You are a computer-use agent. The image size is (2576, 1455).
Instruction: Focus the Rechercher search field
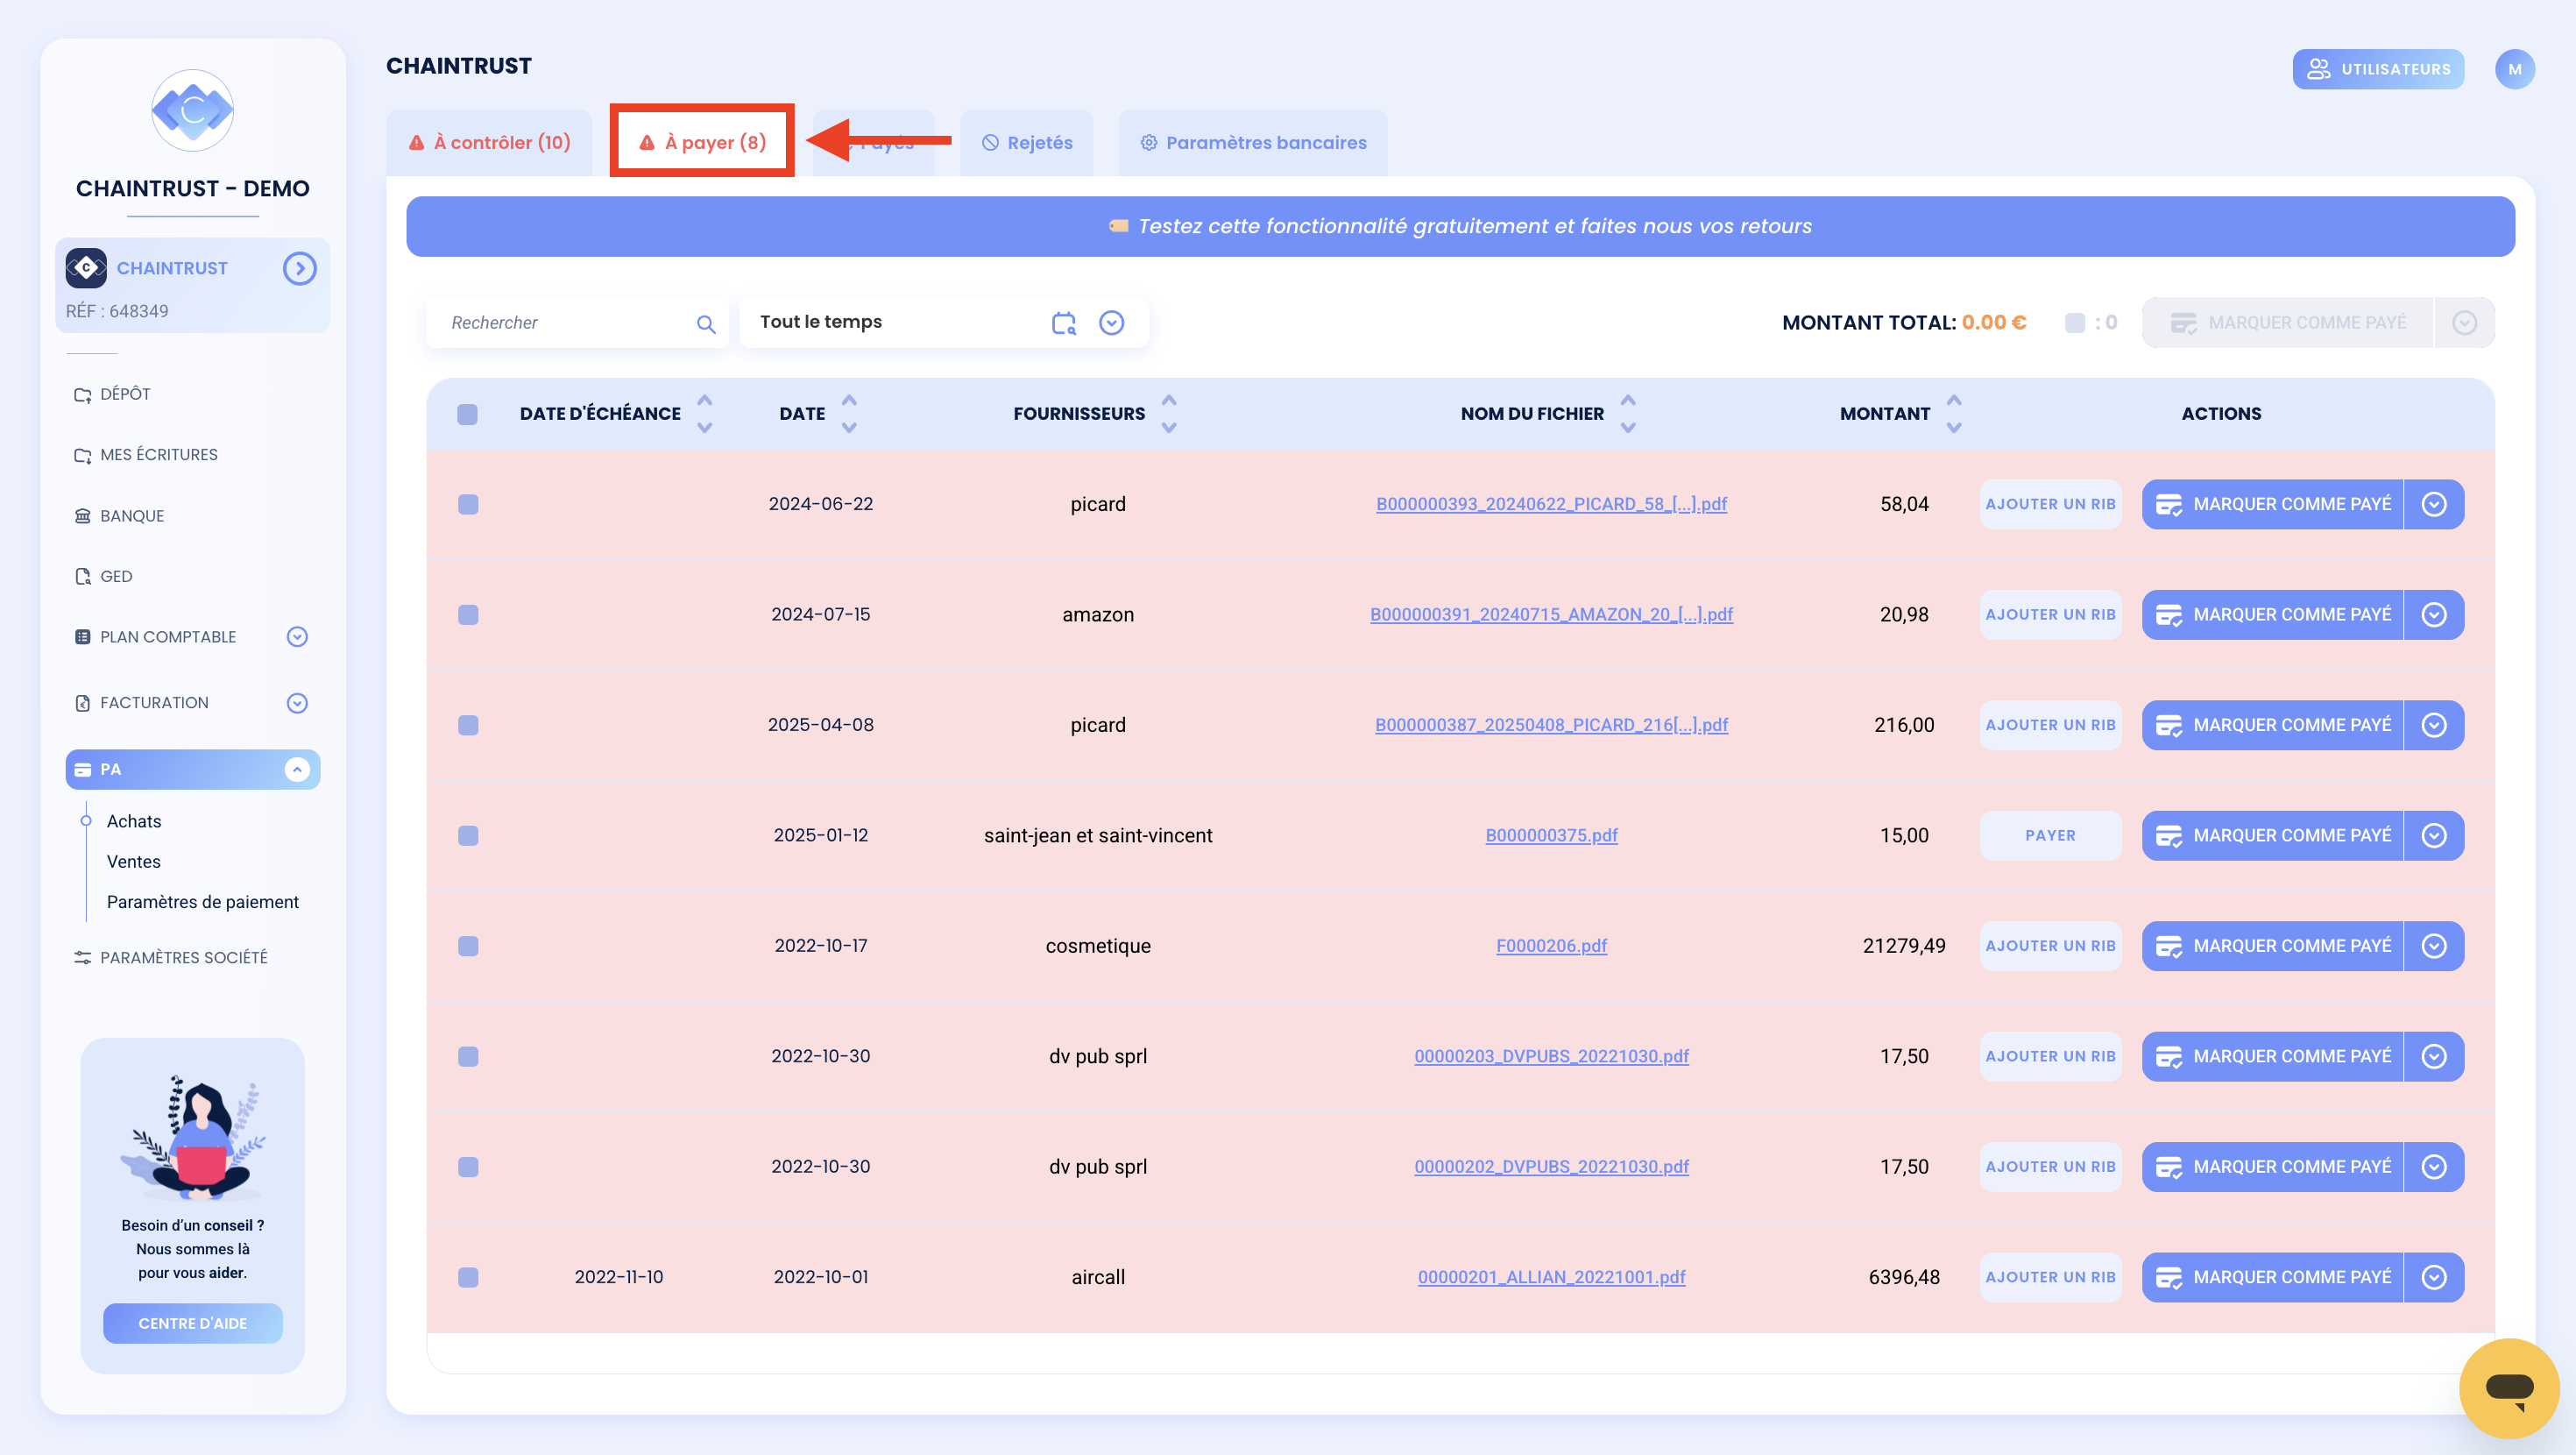[x=567, y=323]
